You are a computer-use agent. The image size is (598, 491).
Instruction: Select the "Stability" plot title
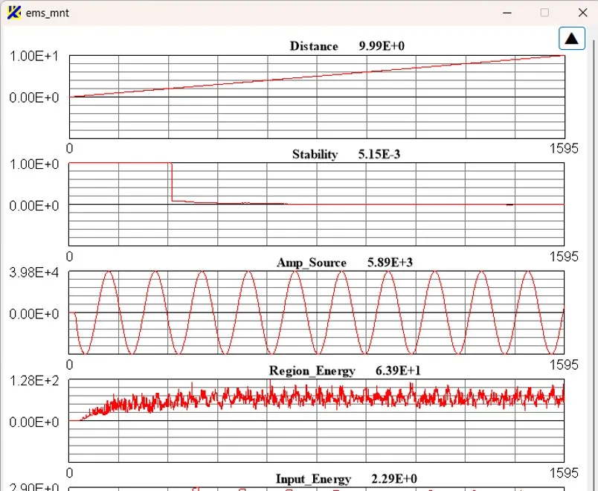coord(315,154)
